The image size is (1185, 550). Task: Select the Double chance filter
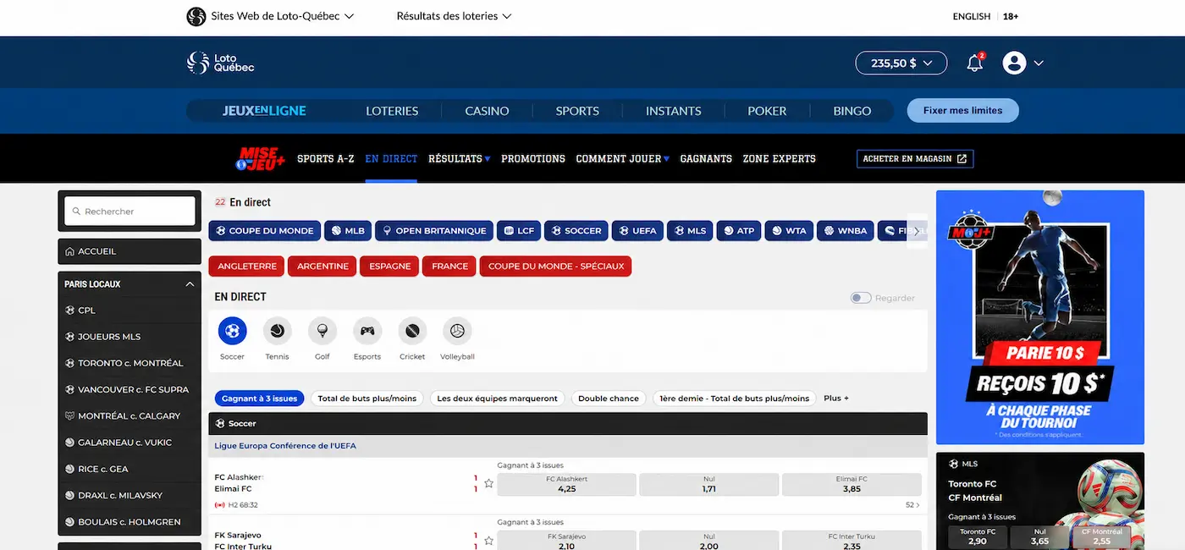click(609, 399)
